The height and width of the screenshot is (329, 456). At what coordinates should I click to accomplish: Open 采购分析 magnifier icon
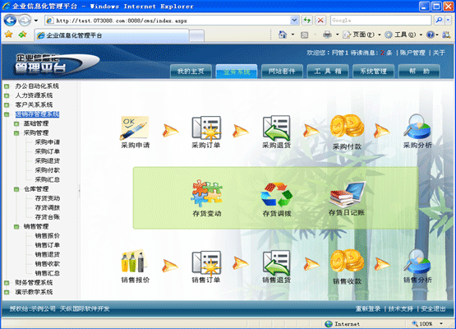pyautogui.click(x=417, y=127)
